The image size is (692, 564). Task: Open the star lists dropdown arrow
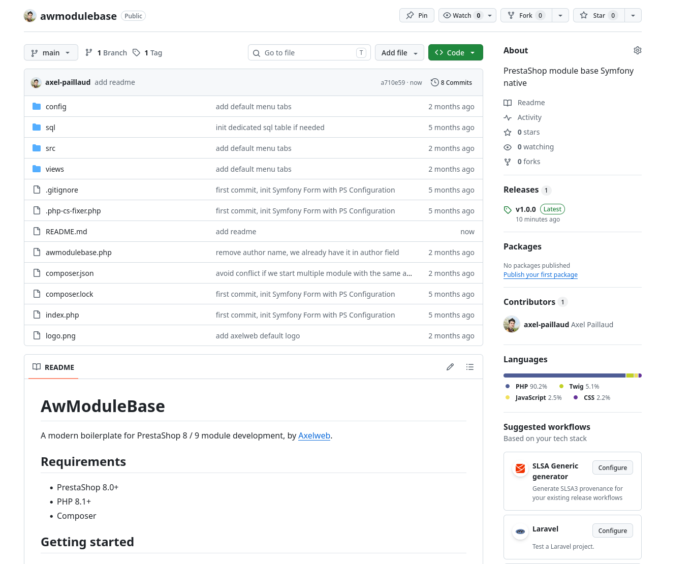[633, 15]
